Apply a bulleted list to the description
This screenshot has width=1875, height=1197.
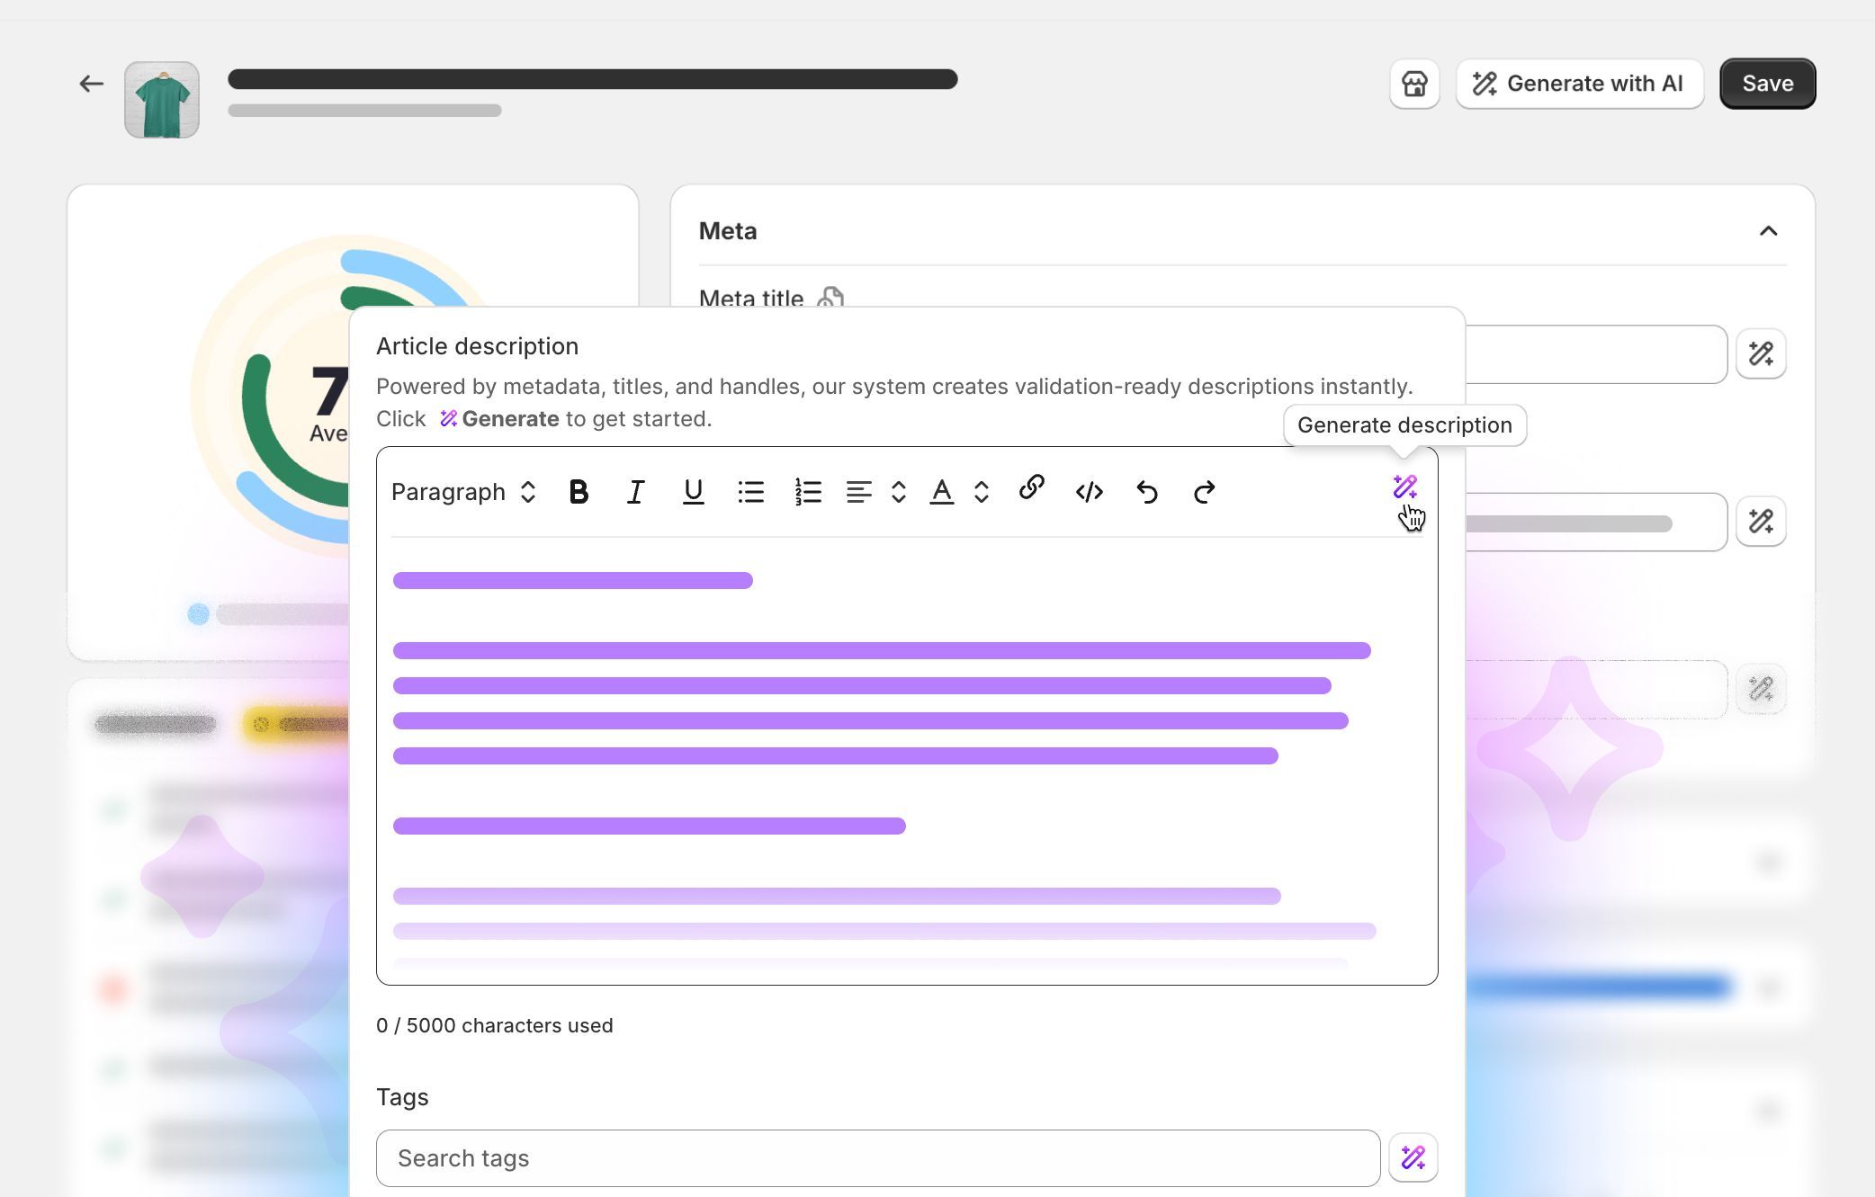[751, 491]
